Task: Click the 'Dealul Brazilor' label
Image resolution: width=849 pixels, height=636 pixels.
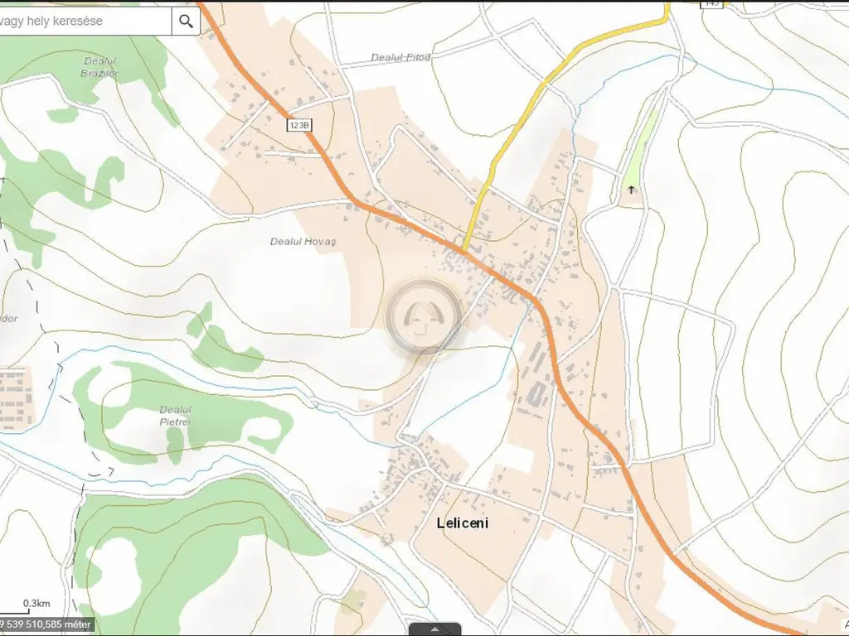Action: coord(99,67)
